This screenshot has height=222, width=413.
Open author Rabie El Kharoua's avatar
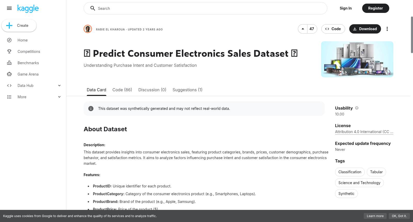[88, 29]
